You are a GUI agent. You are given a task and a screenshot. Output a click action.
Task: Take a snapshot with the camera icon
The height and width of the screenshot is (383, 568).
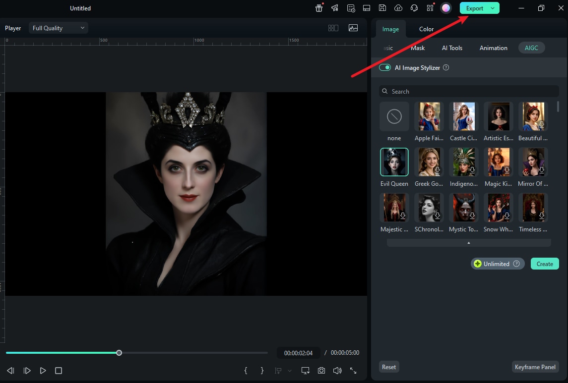pyautogui.click(x=321, y=370)
